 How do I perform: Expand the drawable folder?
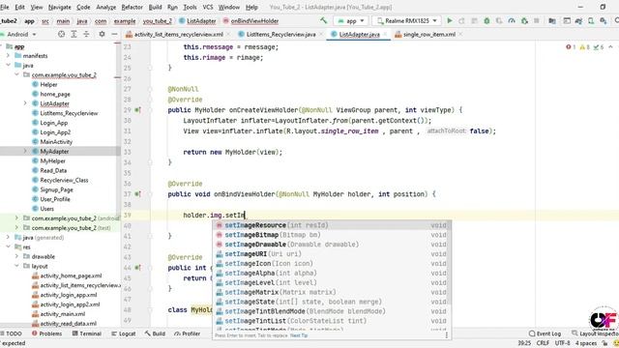[16, 256]
